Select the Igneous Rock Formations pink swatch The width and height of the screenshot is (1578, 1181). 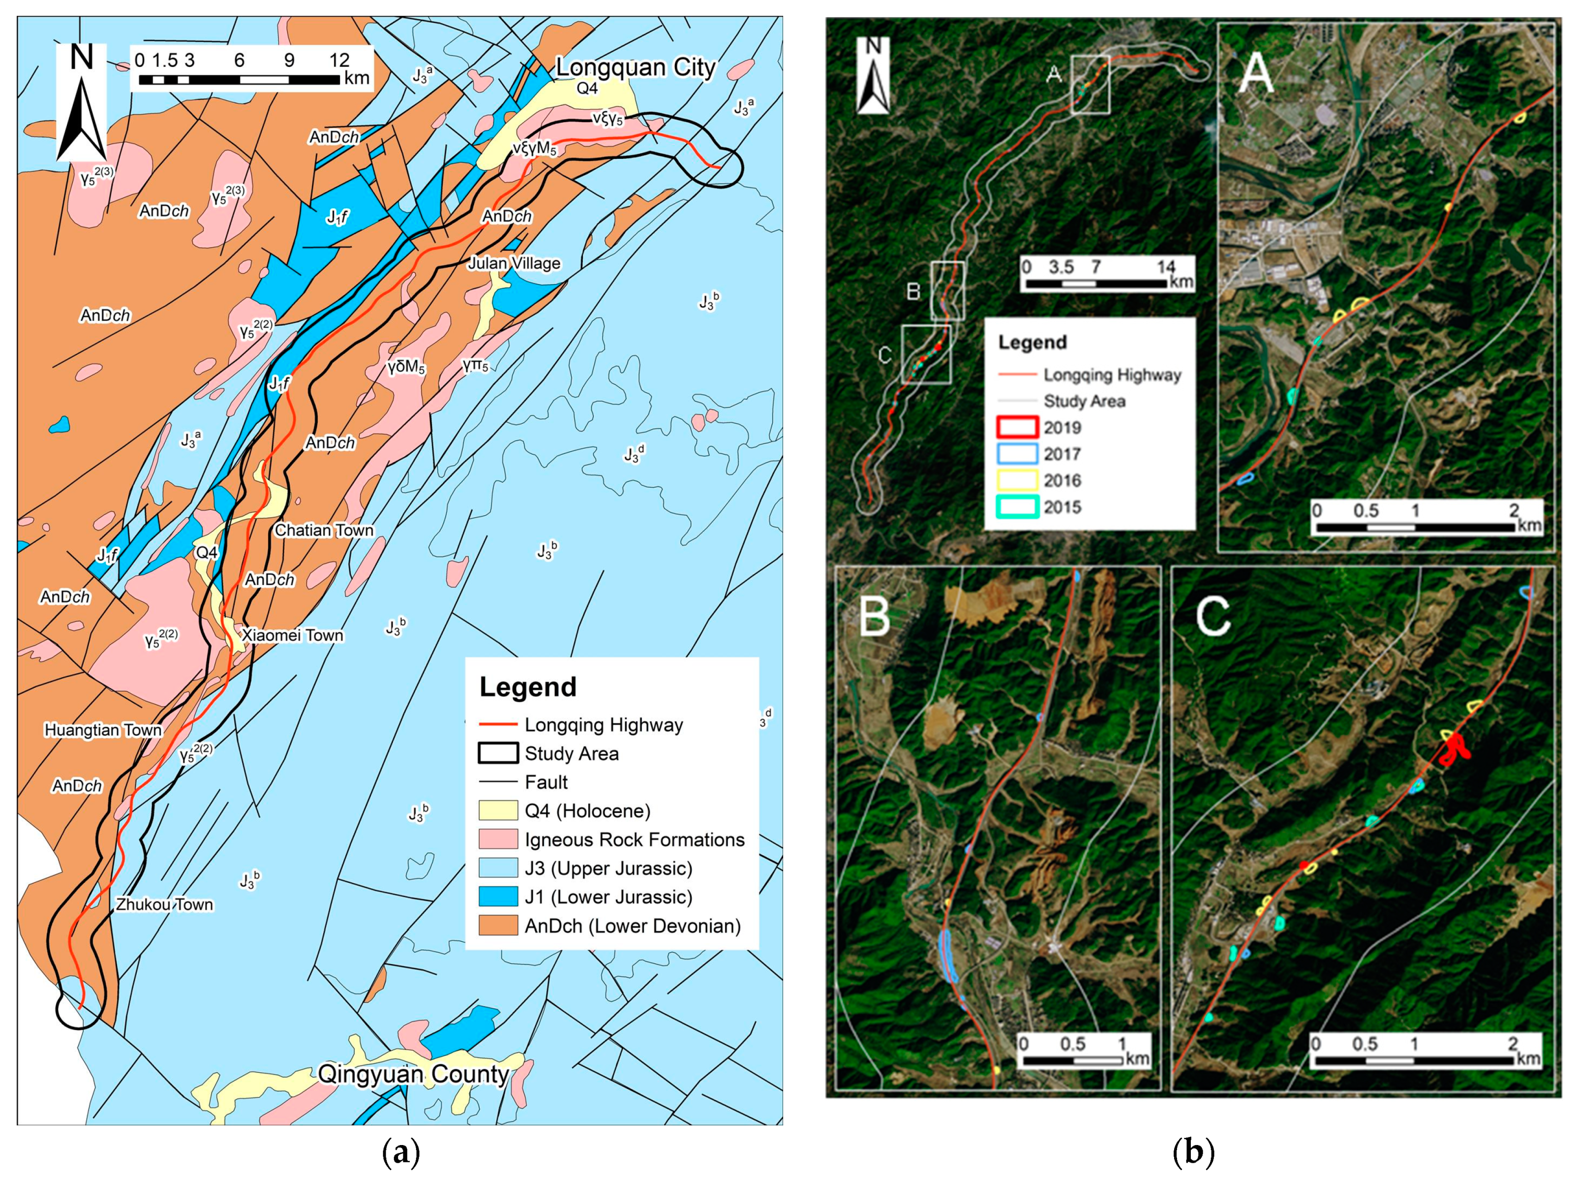tap(498, 839)
